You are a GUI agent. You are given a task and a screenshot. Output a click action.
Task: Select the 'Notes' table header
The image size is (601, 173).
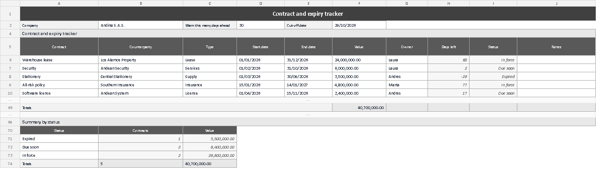[556, 46]
